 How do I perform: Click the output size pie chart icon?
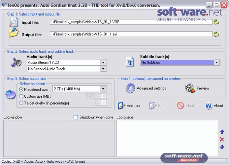(11, 95)
